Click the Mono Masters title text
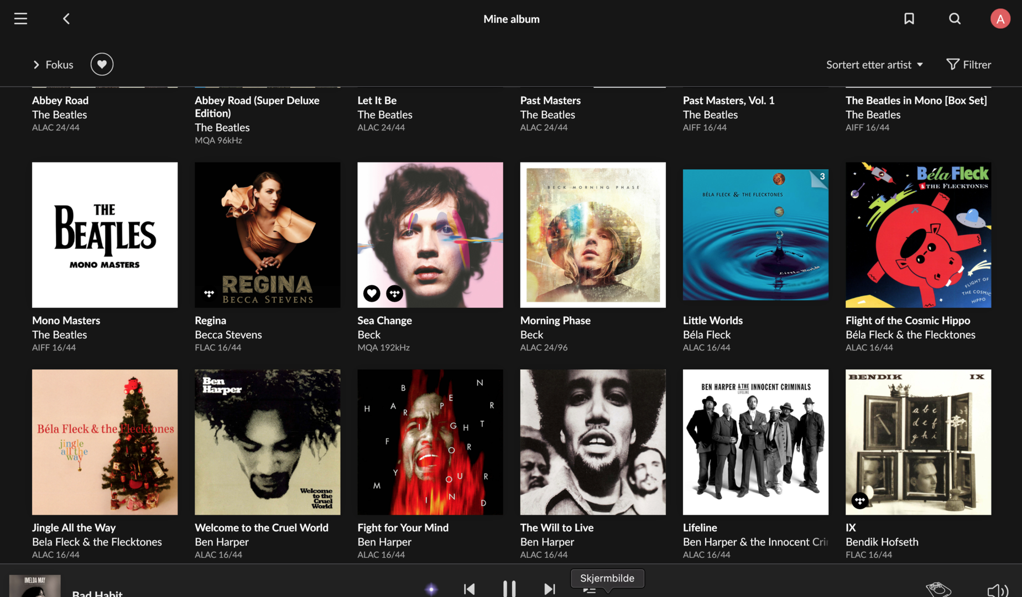Viewport: 1022px width, 597px height. pyautogui.click(x=66, y=321)
